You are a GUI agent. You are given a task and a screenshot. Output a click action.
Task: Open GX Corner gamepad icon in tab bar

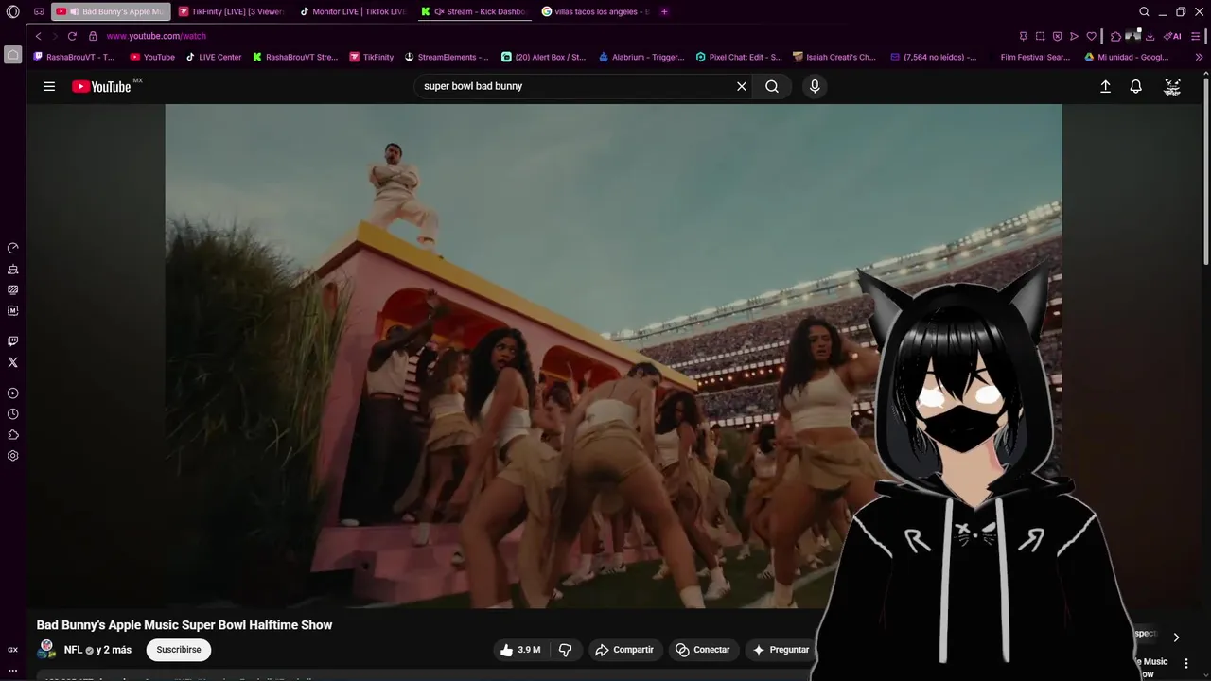click(x=39, y=11)
